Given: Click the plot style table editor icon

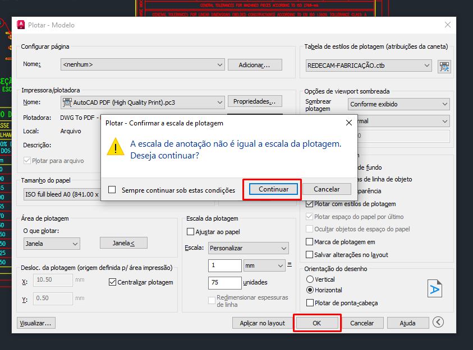Looking at the screenshot, I should coord(444,66).
